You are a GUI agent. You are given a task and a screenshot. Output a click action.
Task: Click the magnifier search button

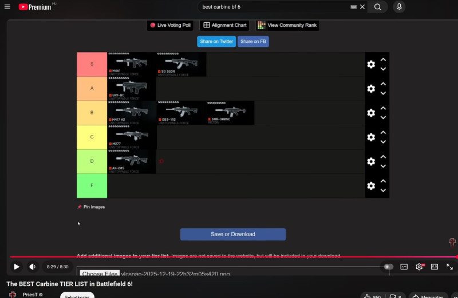click(378, 7)
